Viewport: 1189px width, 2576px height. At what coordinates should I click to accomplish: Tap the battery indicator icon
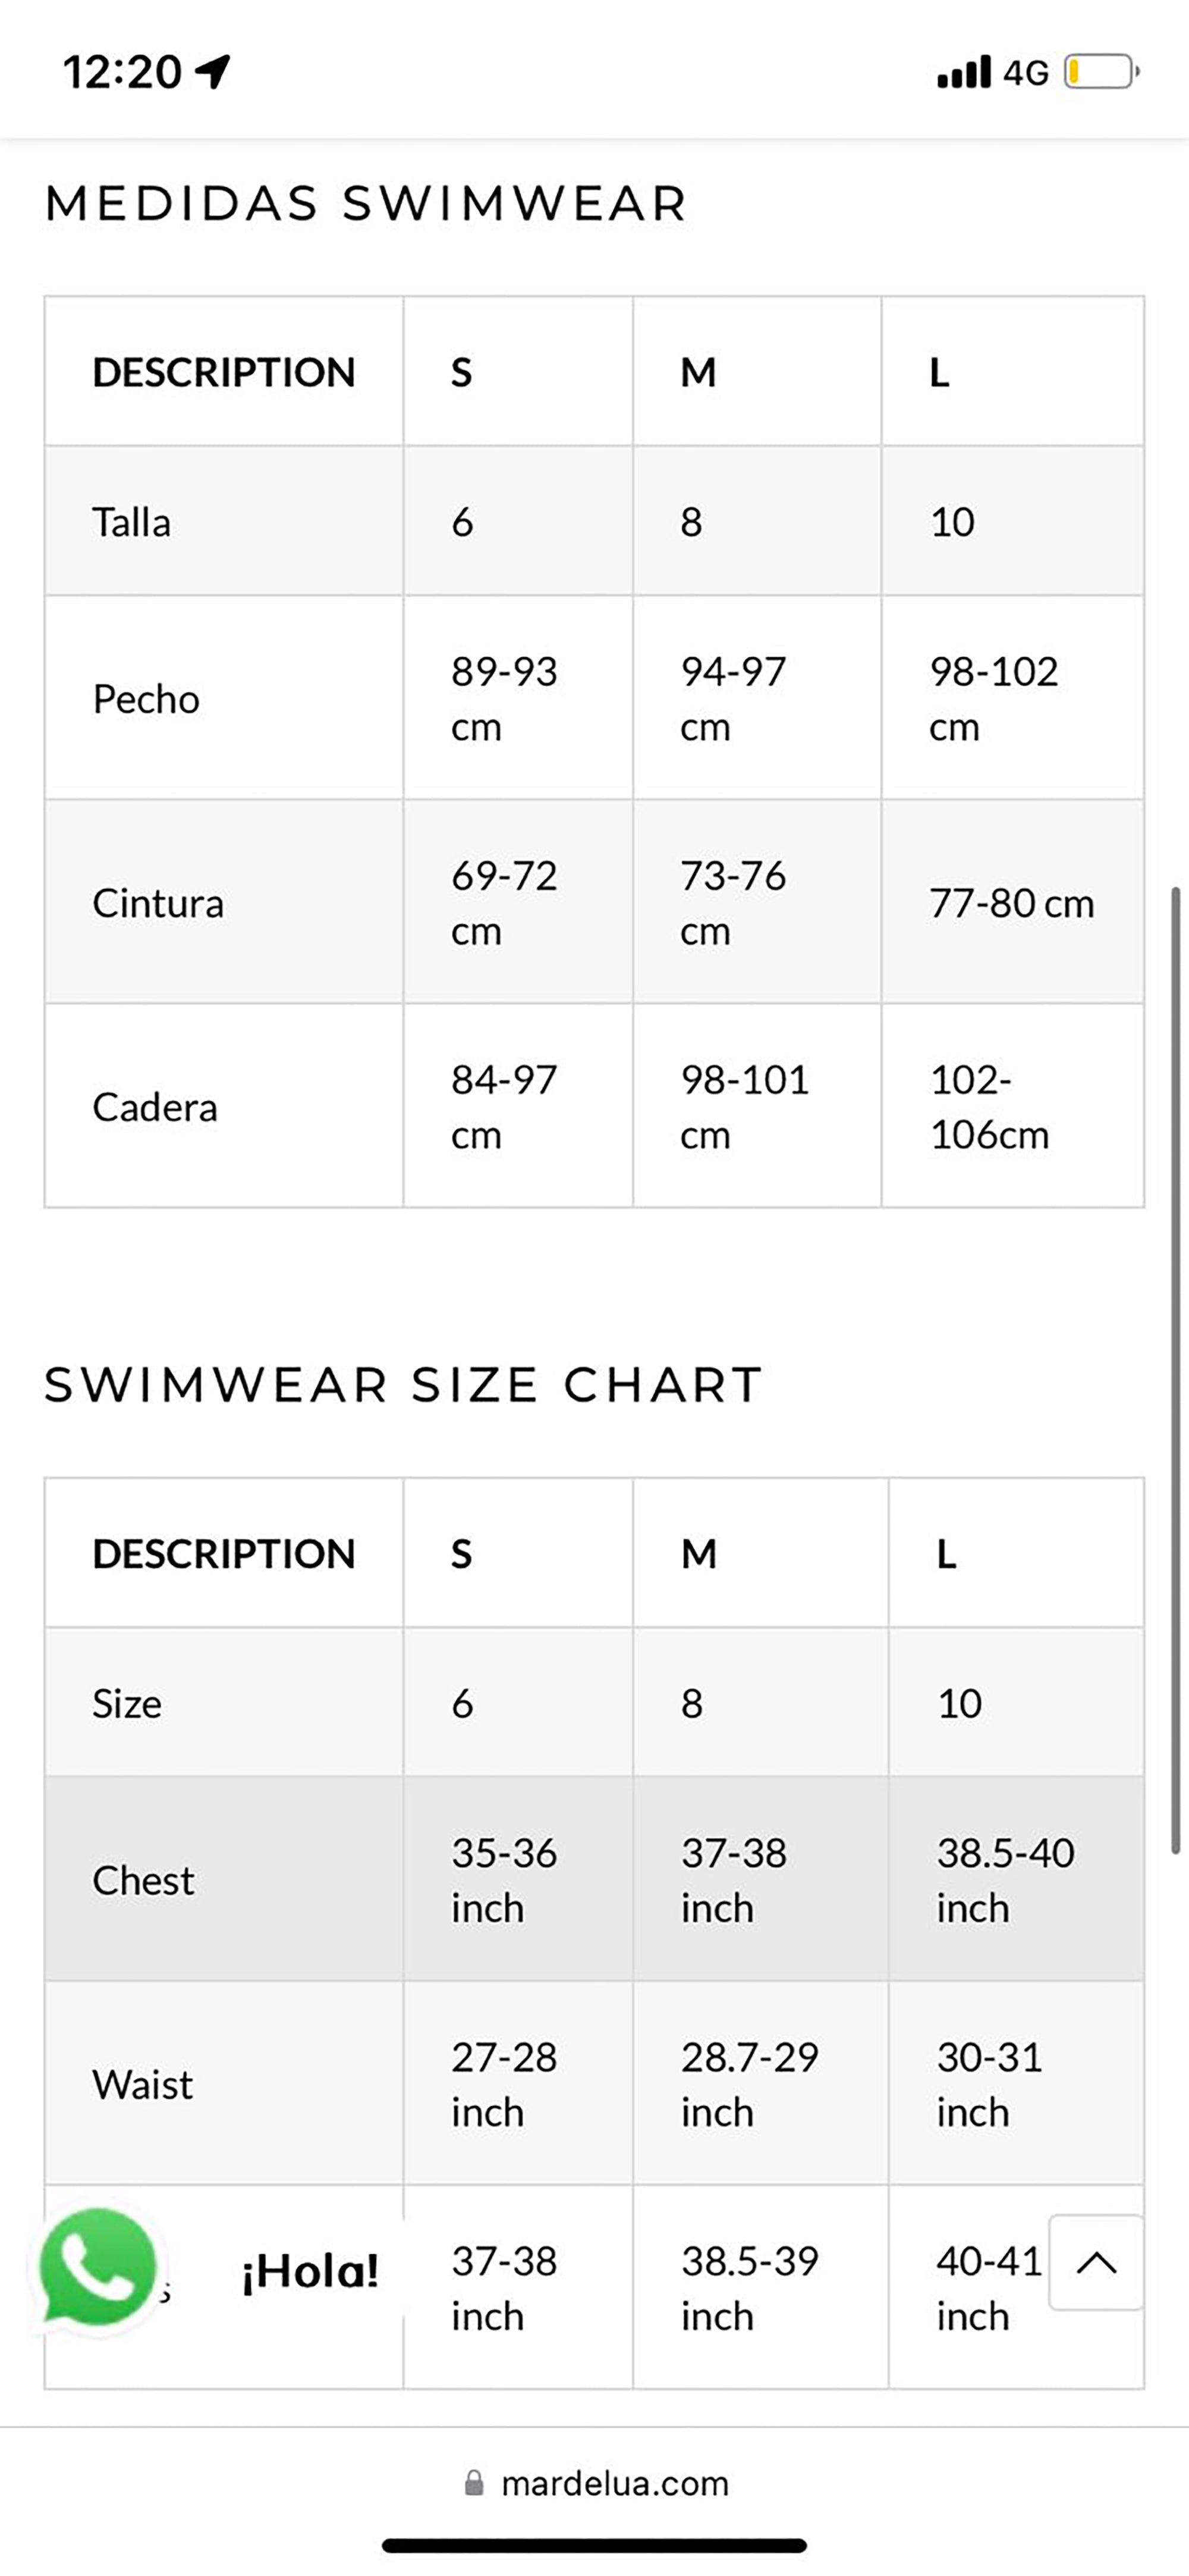coord(1101,72)
